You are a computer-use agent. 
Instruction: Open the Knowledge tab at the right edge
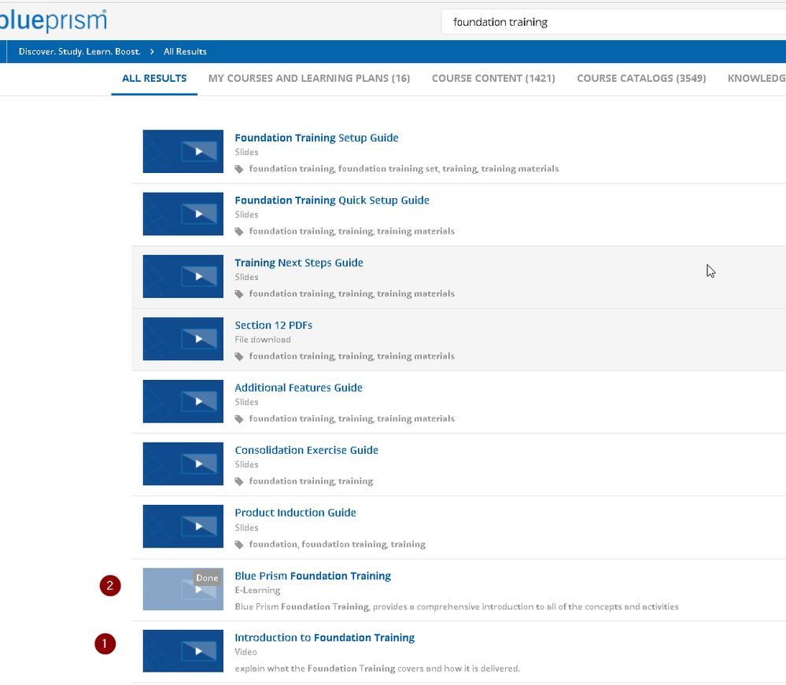point(756,78)
